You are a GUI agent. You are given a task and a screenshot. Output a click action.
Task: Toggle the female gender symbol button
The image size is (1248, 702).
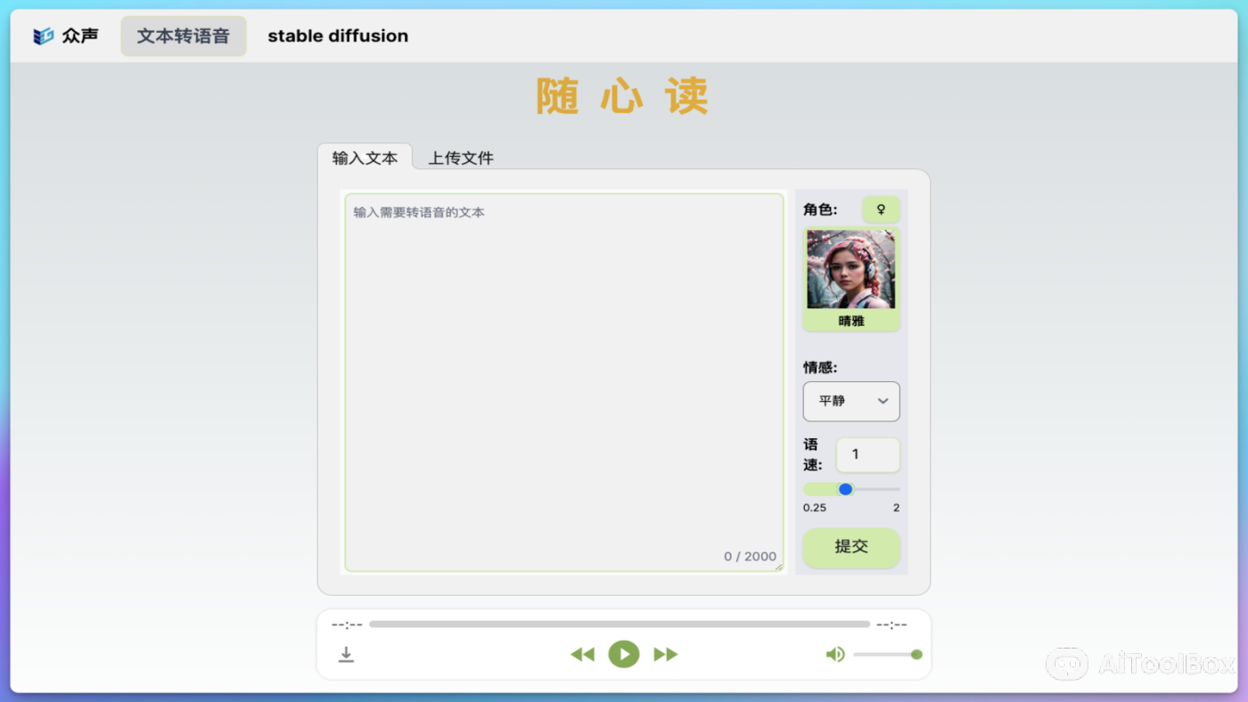tap(881, 209)
